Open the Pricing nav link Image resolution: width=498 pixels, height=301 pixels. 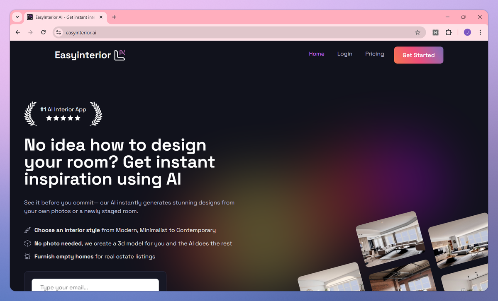click(374, 54)
